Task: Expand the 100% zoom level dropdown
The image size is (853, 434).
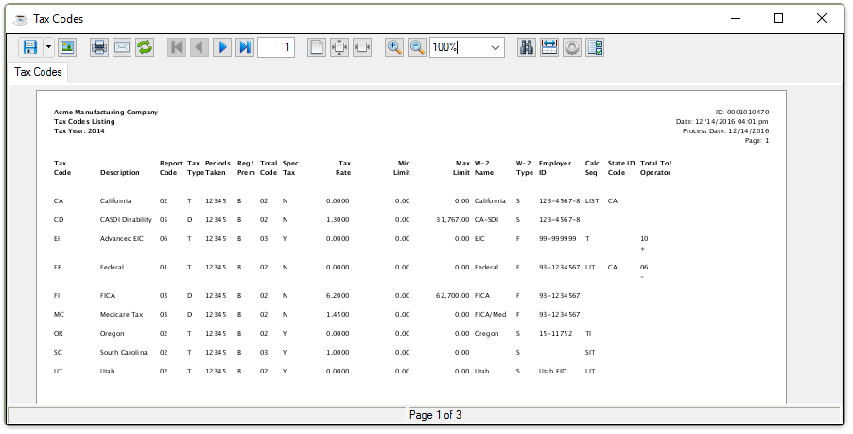Action: coord(496,47)
